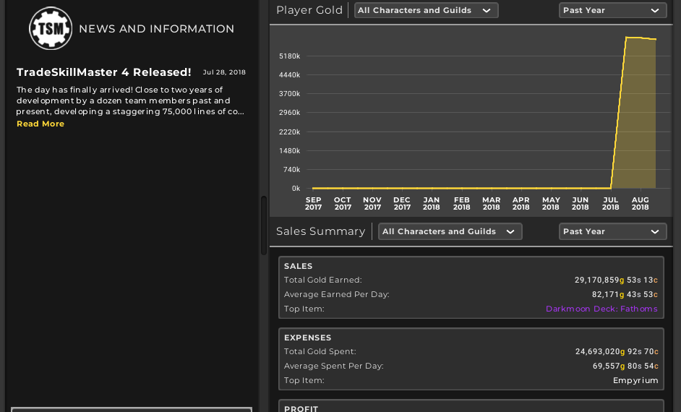Open Sales Summary characters and guilds dropdown
This screenshot has width=681, height=412.
click(450, 231)
